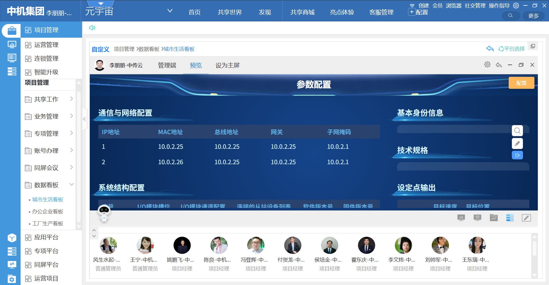The width and height of the screenshot is (549, 285).
Task: Click the magnifier icon on dashboard panel
Action: click(517, 131)
